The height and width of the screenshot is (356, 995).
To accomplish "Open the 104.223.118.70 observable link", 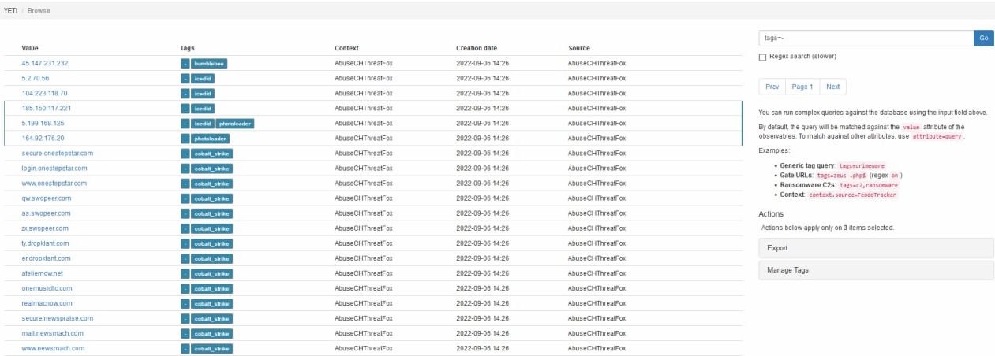I will pyautogui.click(x=44, y=93).
